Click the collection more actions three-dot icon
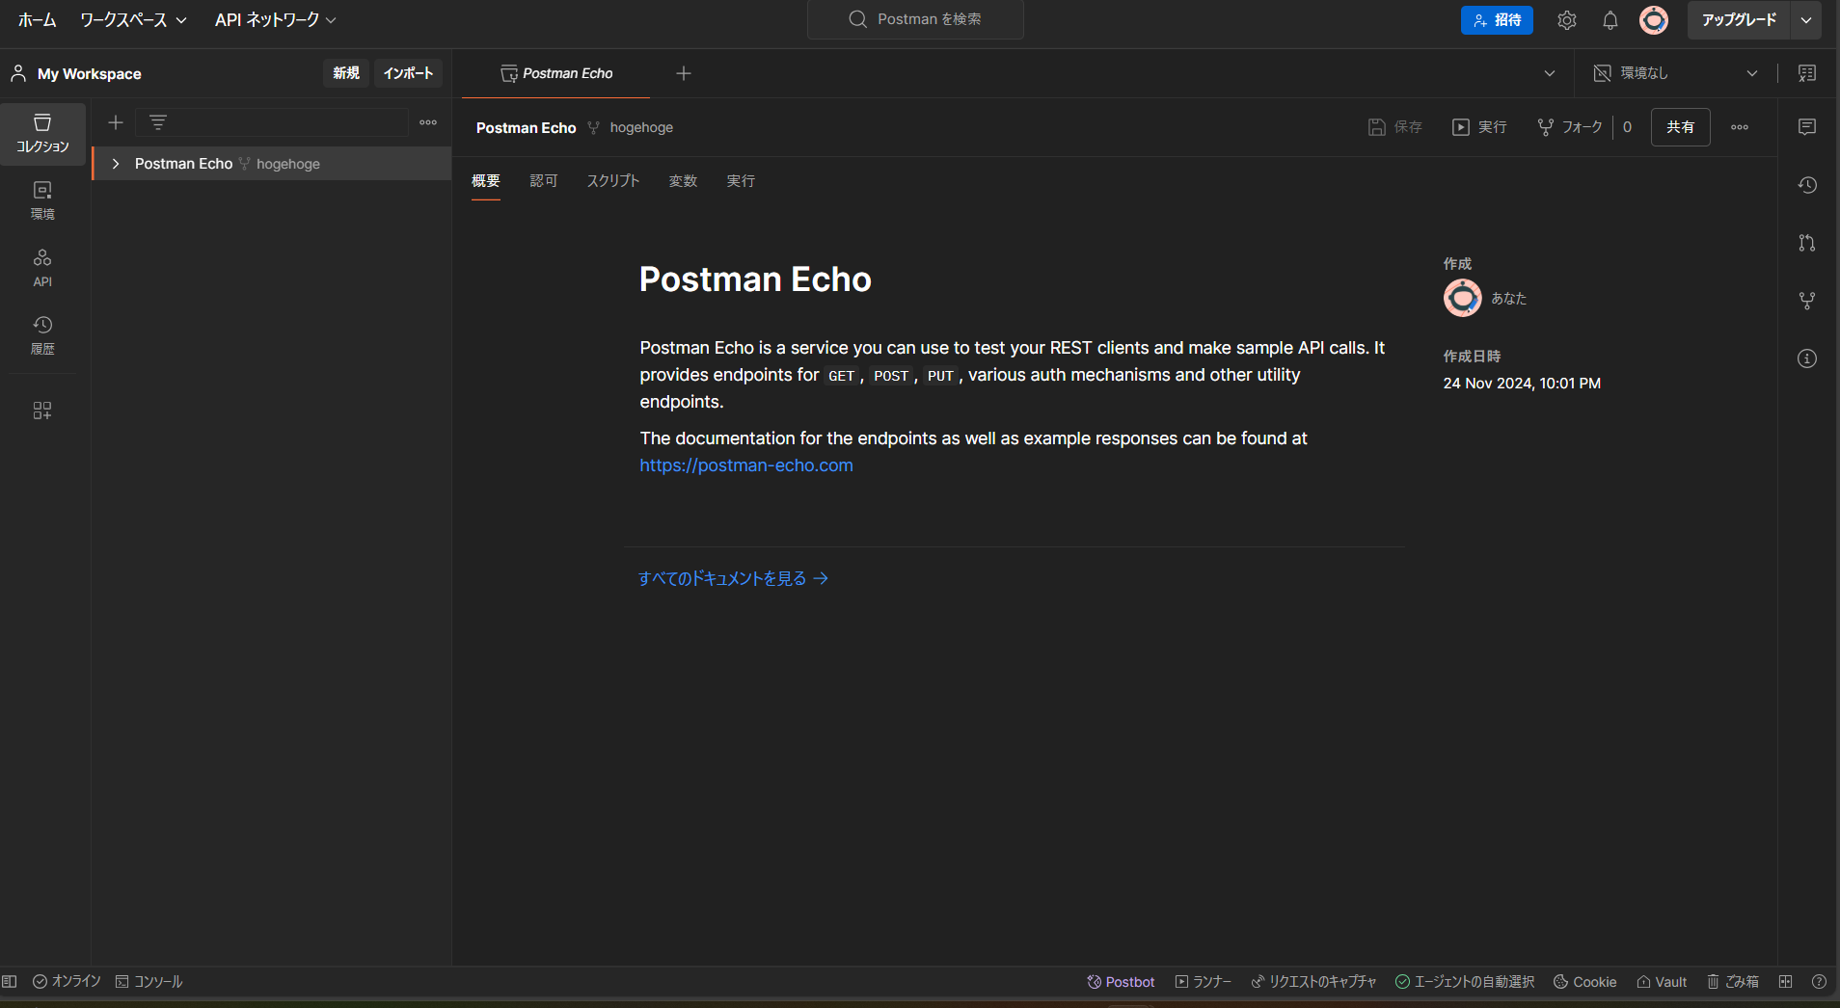Screen dimensions: 1840x1008 point(1740,127)
